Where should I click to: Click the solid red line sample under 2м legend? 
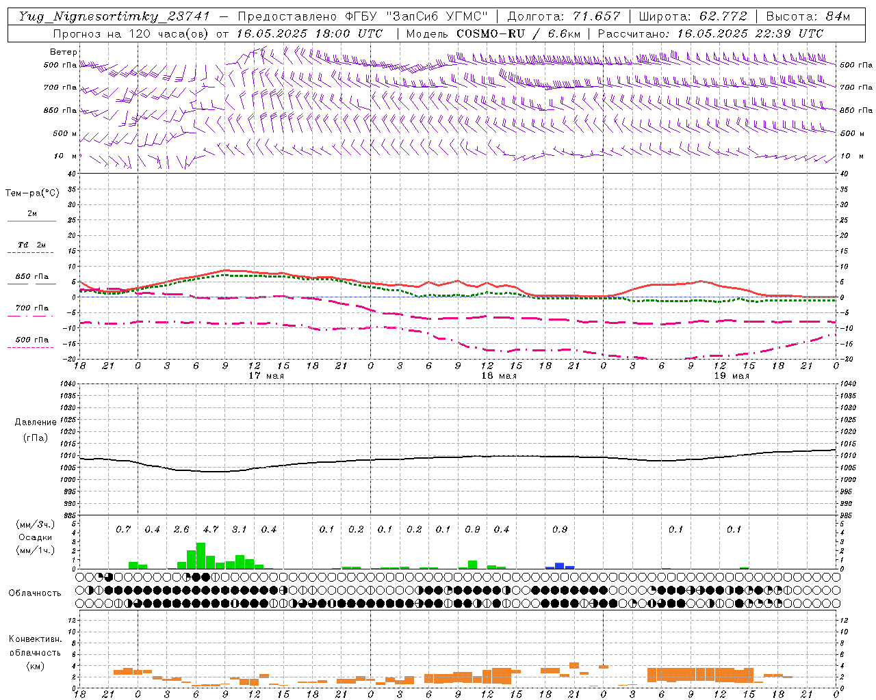point(31,221)
